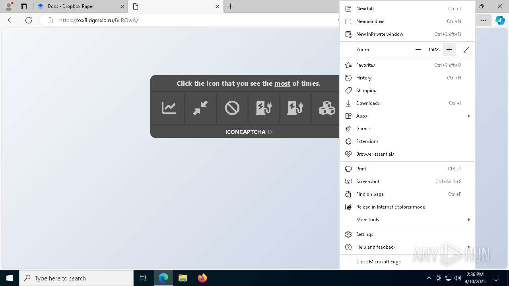
Task: Click the ICONCAPTCHA © credit link
Action: pos(249,132)
